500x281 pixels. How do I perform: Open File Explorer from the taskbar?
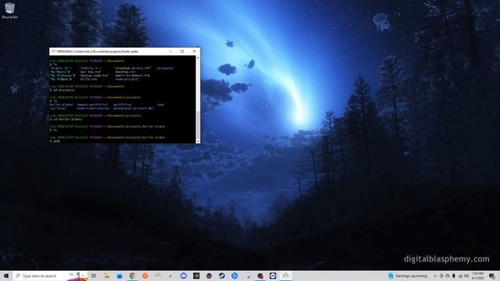click(106, 276)
